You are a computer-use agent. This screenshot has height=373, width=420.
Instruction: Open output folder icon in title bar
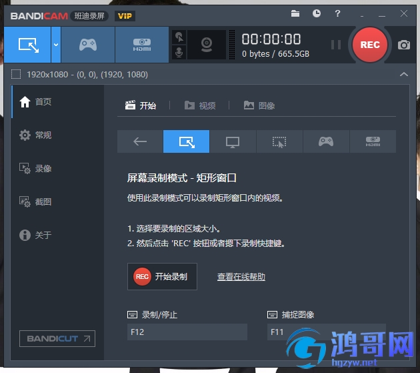[x=295, y=13]
